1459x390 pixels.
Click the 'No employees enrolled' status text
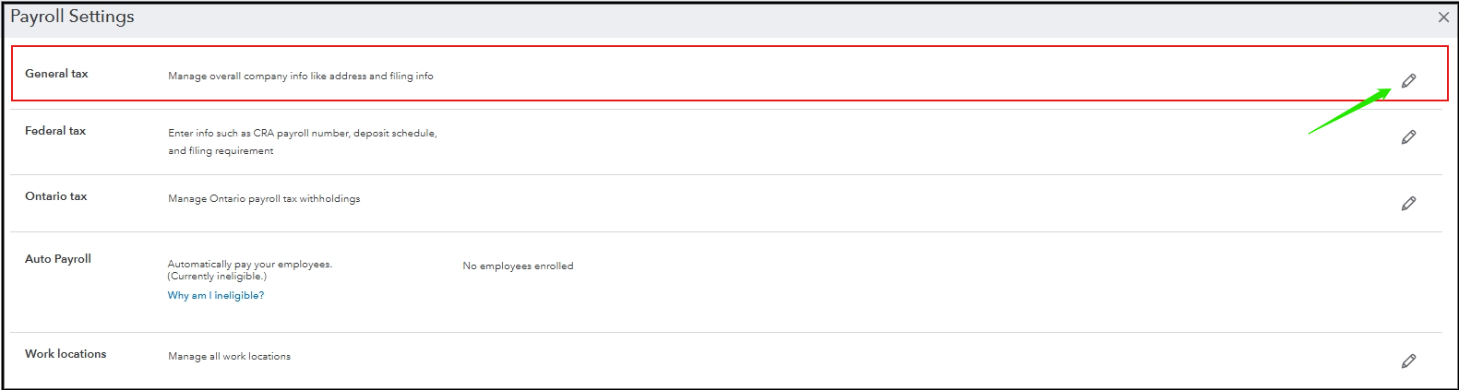(x=518, y=266)
